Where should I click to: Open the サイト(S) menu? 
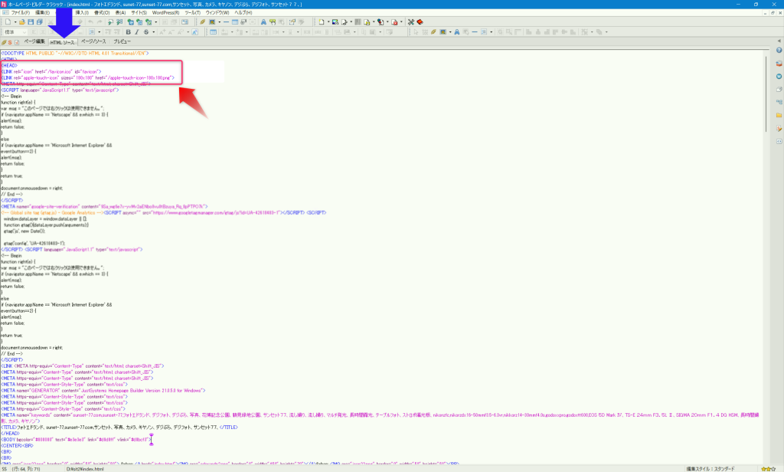tap(139, 12)
